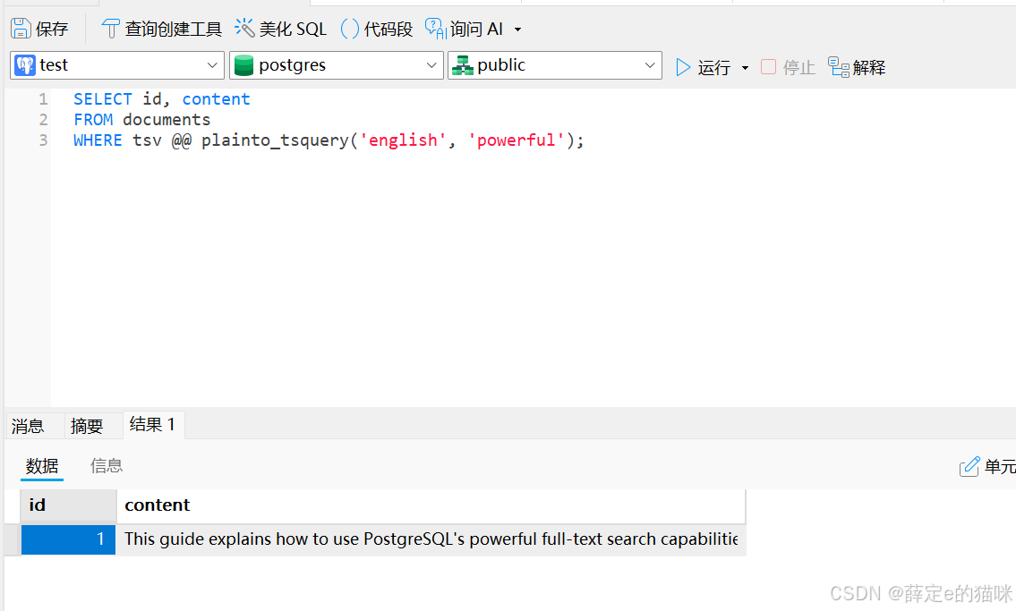Click the Stop (停止) button

787,67
